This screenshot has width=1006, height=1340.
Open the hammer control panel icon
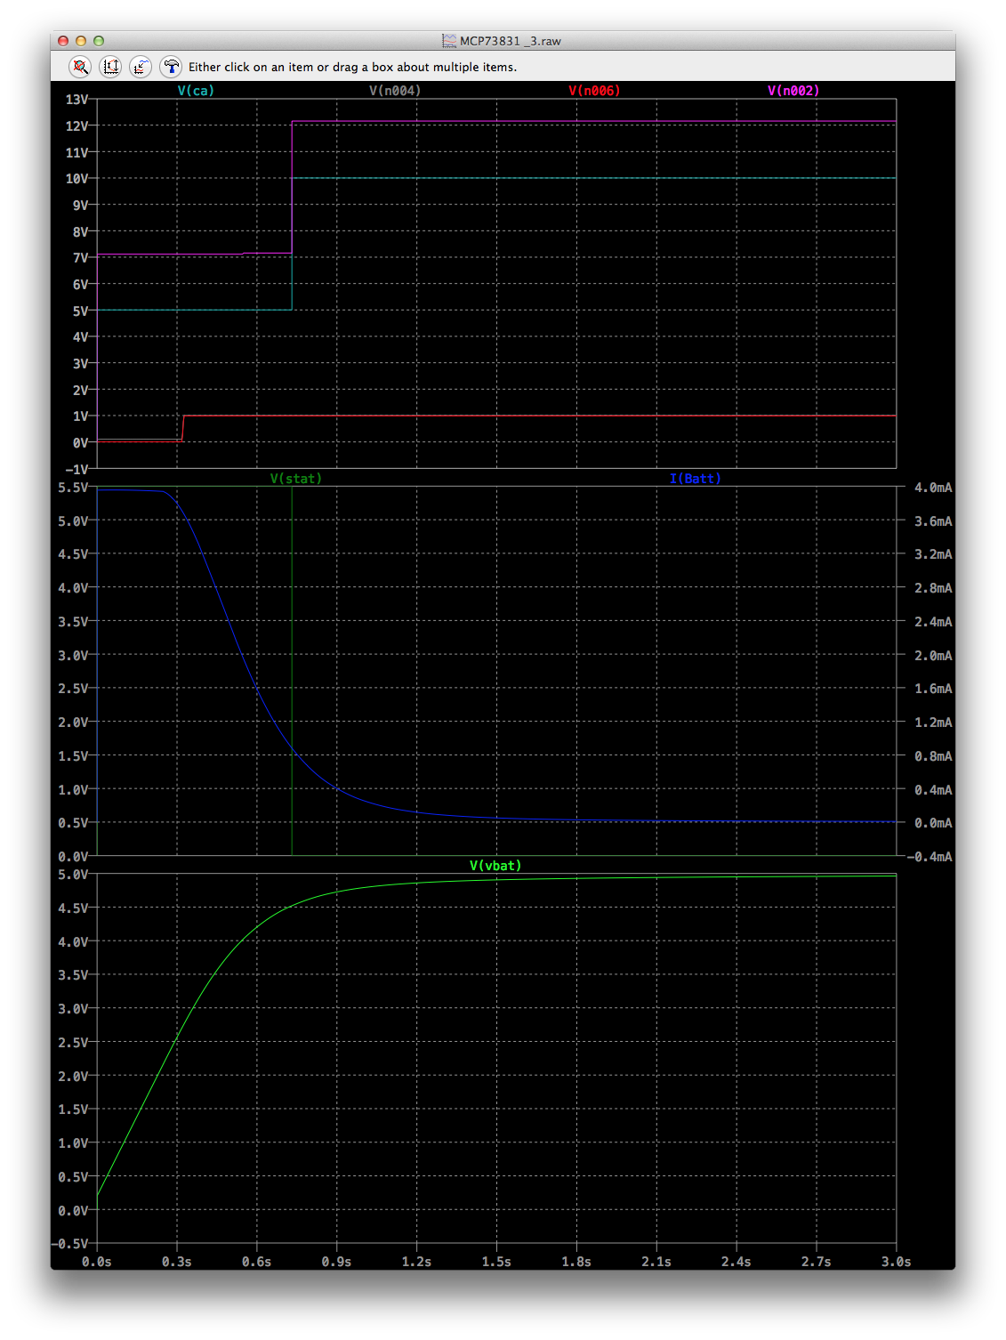point(171,67)
